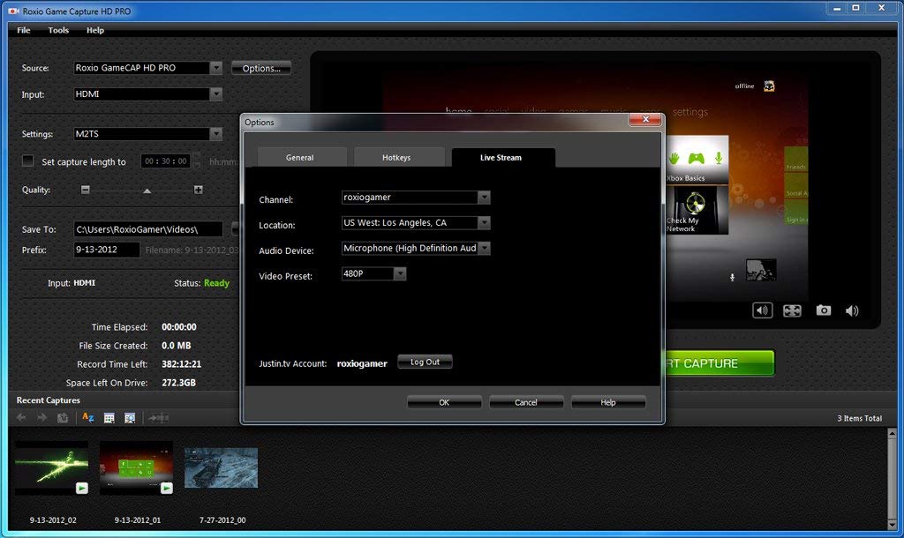Click the volume icon beside the camera

coord(850,310)
